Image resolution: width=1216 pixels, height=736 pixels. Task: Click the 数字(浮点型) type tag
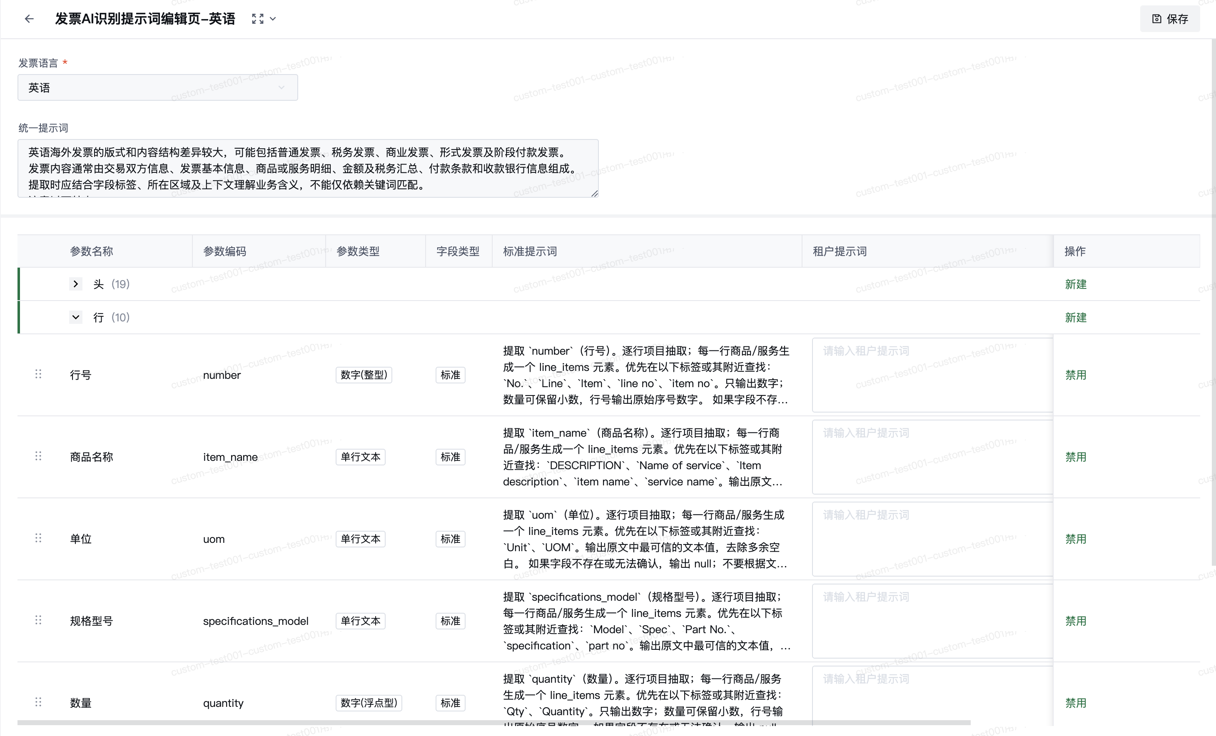tap(369, 702)
